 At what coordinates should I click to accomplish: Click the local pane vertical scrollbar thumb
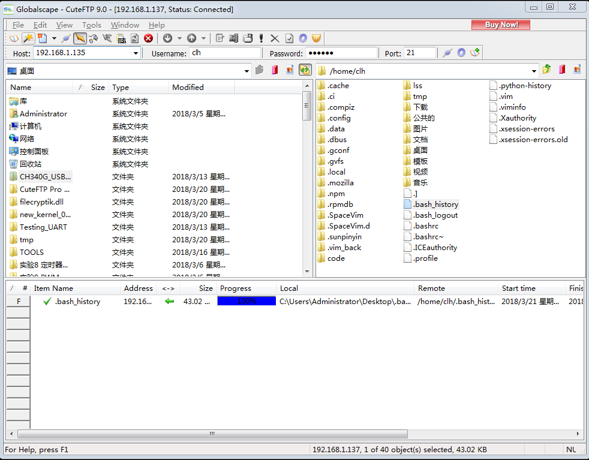pyautogui.click(x=307, y=106)
